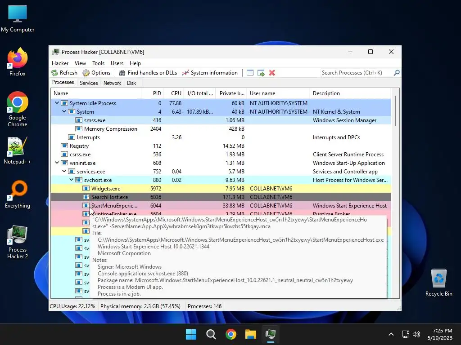Image resolution: width=461 pixels, height=345 pixels.
Task: Click the Search Processes input field
Action: 357,73
